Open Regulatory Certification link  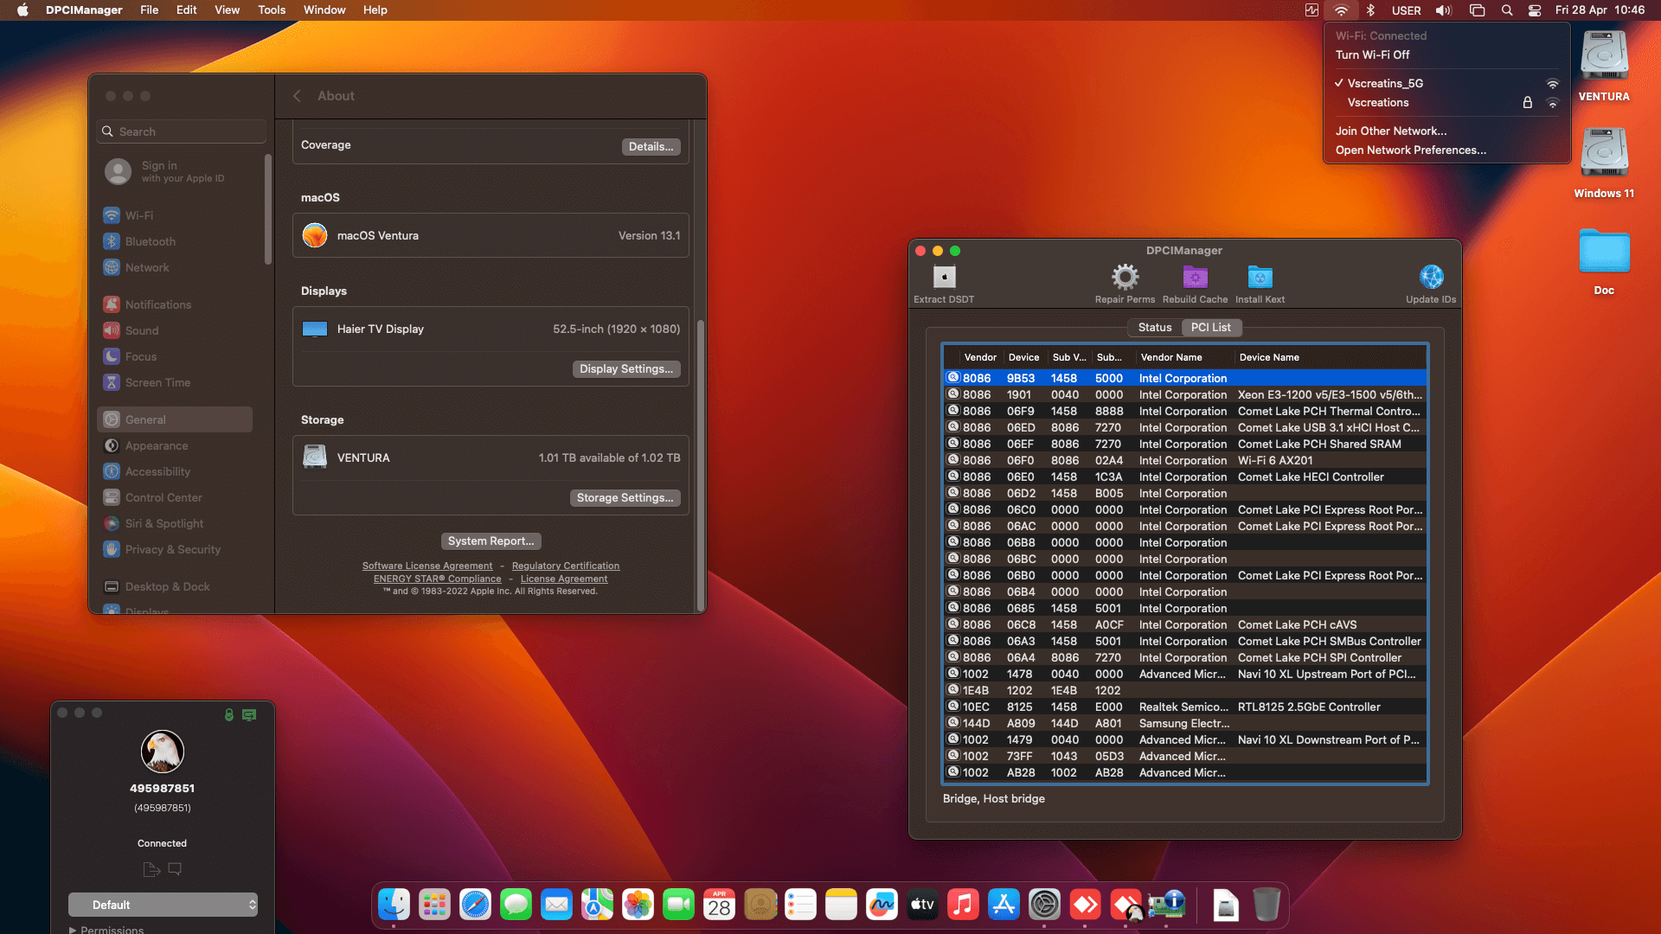coord(566,566)
